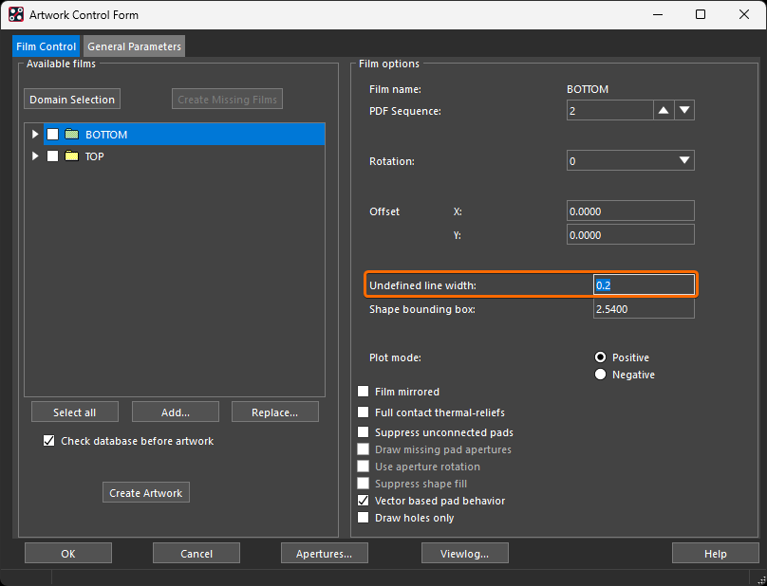Click the BOTTOM film folder icon
The height and width of the screenshot is (586, 767).
tap(71, 135)
